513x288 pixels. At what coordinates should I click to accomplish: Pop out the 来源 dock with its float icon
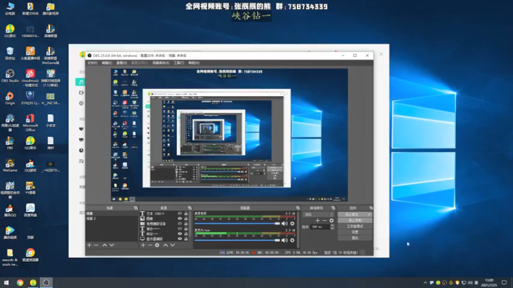tap(190, 208)
